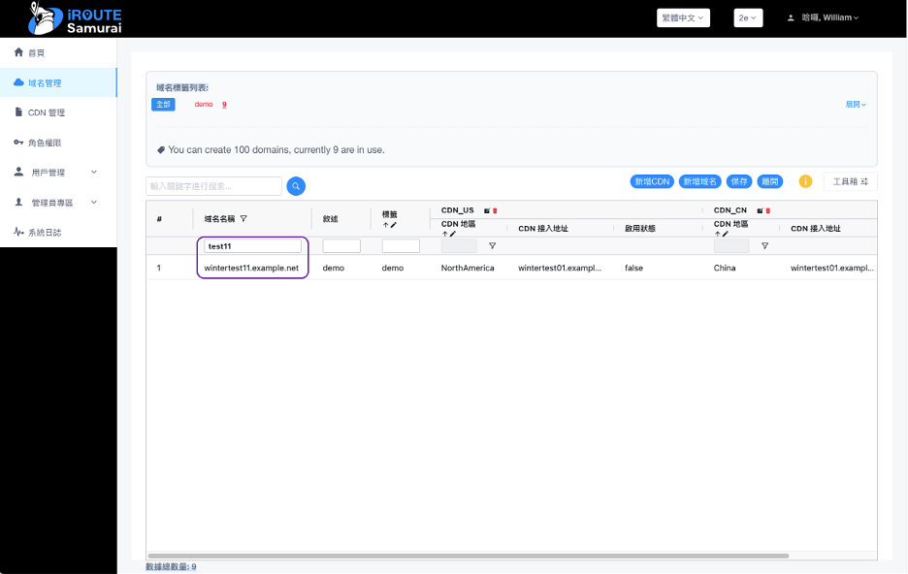Click the red delete icon beside CDN_CN

[x=767, y=210]
